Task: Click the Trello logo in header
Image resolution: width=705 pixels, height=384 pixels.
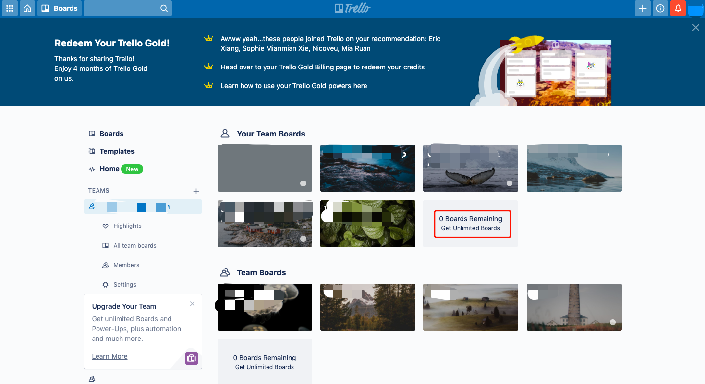Action: click(x=352, y=8)
